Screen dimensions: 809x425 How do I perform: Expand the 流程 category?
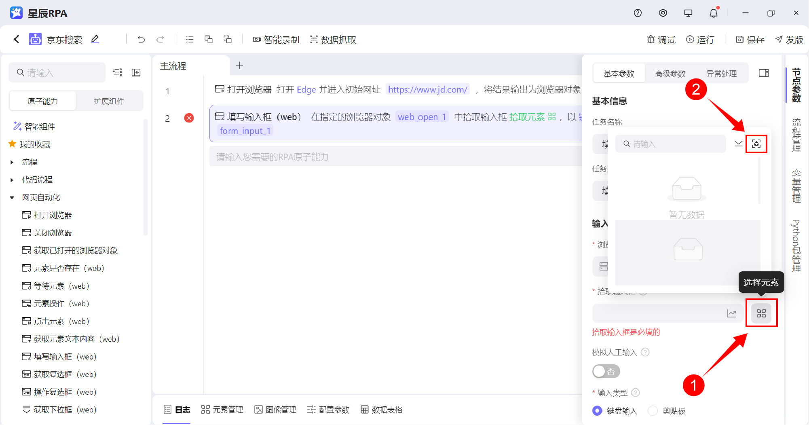pyautogui.click(x=11, y=162)
